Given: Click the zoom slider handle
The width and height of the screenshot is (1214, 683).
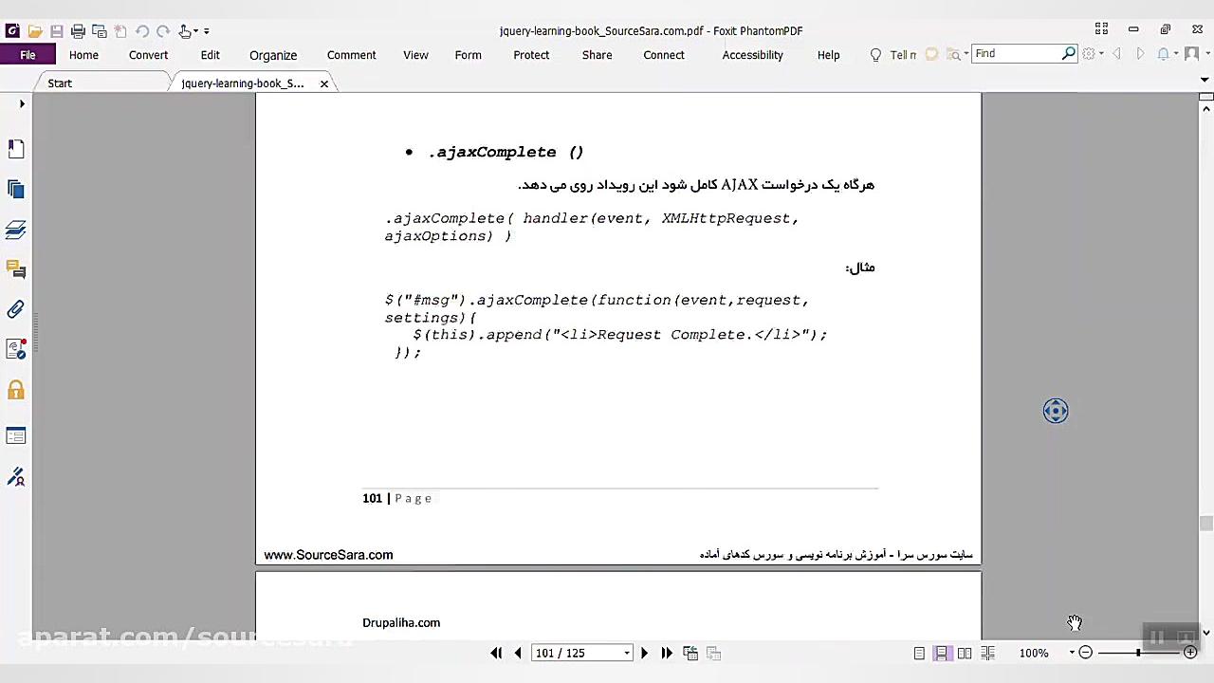Looking at the screenshot, I should click(x=1138, y=653).
